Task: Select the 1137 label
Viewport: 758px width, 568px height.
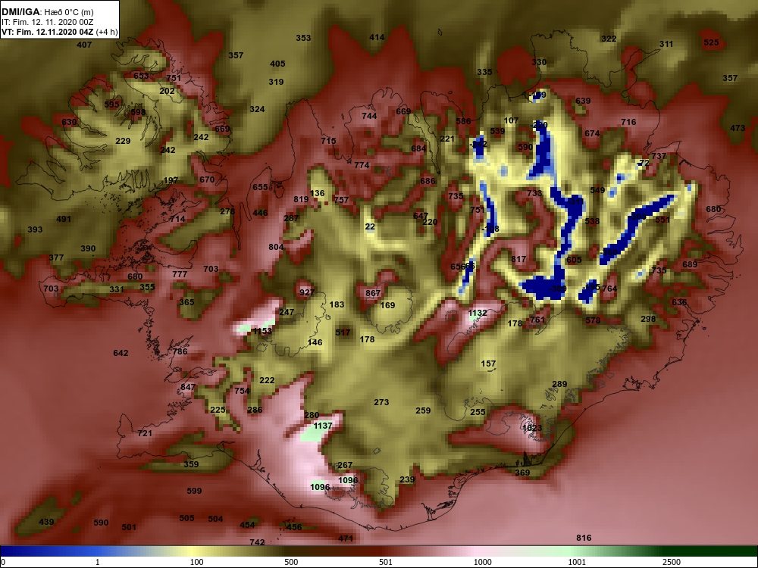Action: 323,426
